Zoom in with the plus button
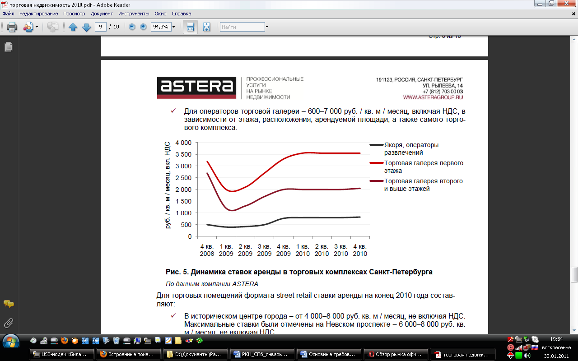Screen dimensions: 578x361 click(143, 27)
